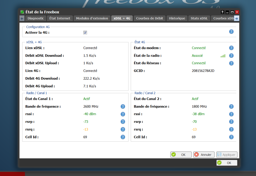Switch to the Courbes de Débit tab
This screenshot has height=176, width=256.
click(149, 18)
